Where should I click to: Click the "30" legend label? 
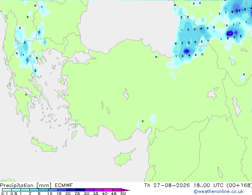click(86, 193)
